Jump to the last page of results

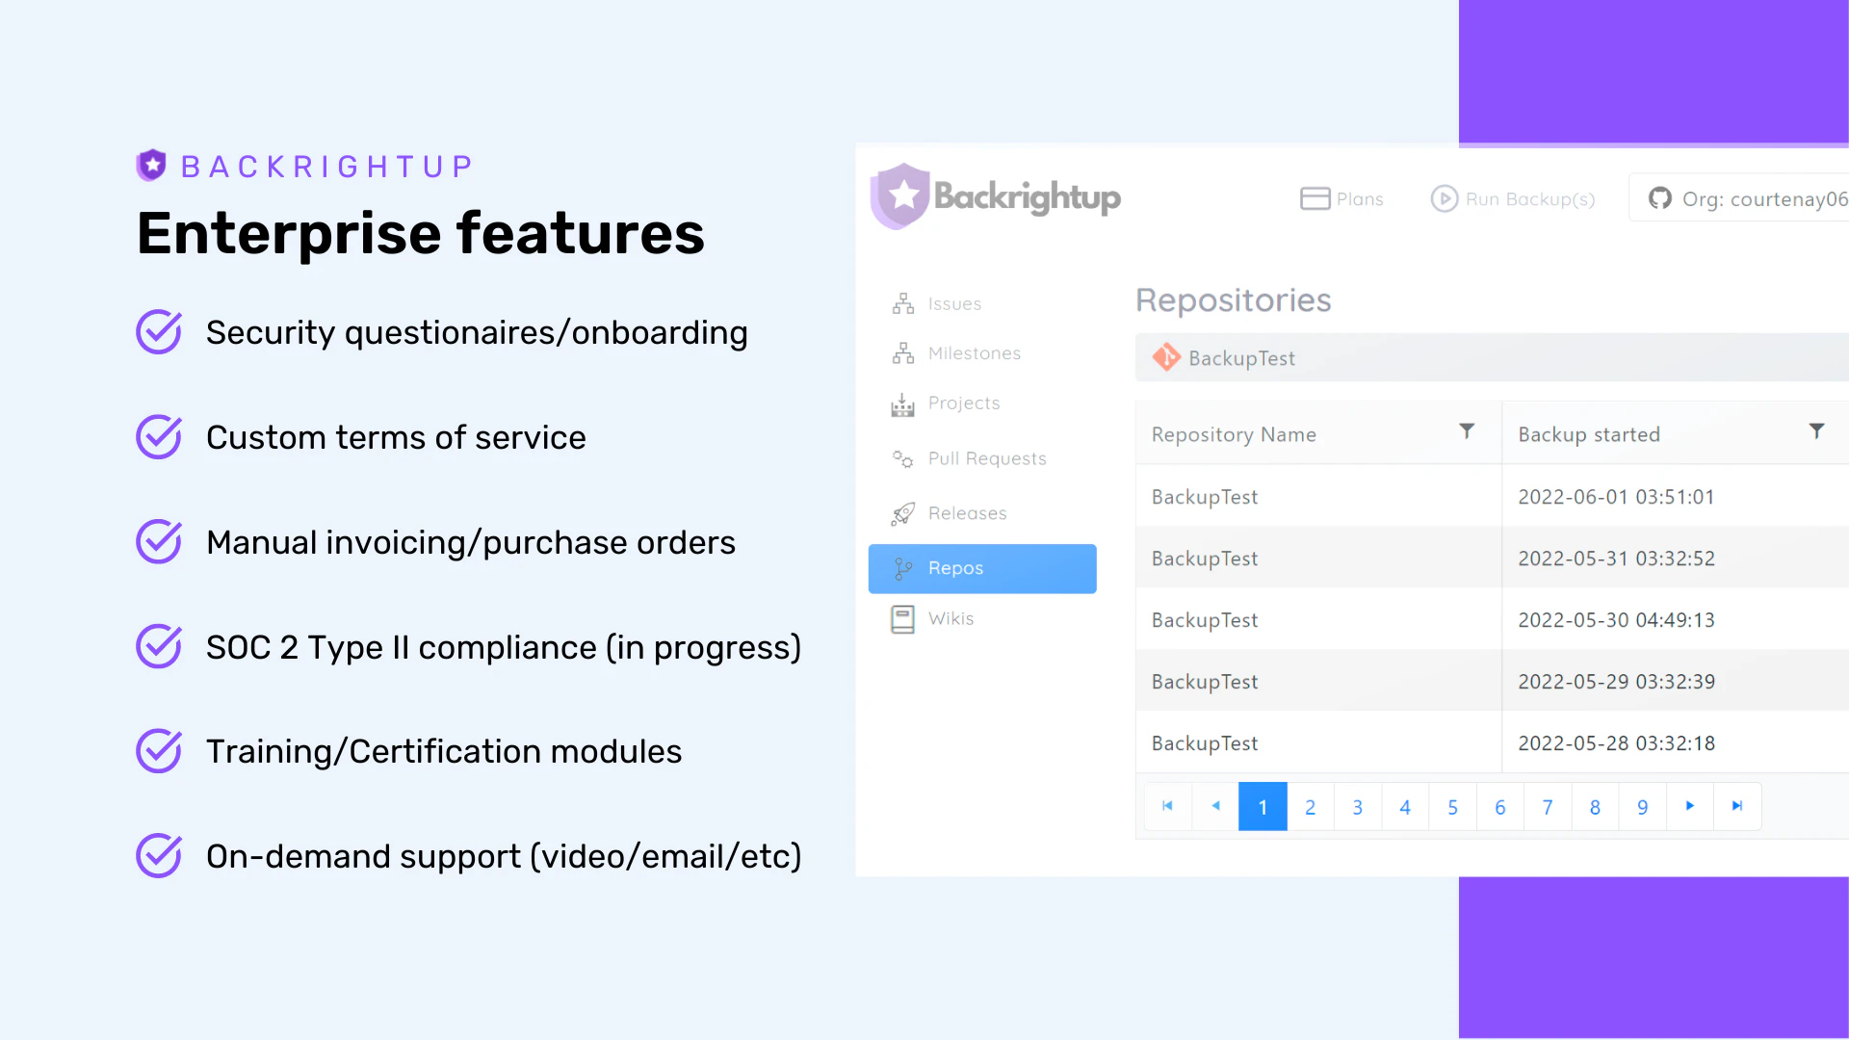point(1737,807)
